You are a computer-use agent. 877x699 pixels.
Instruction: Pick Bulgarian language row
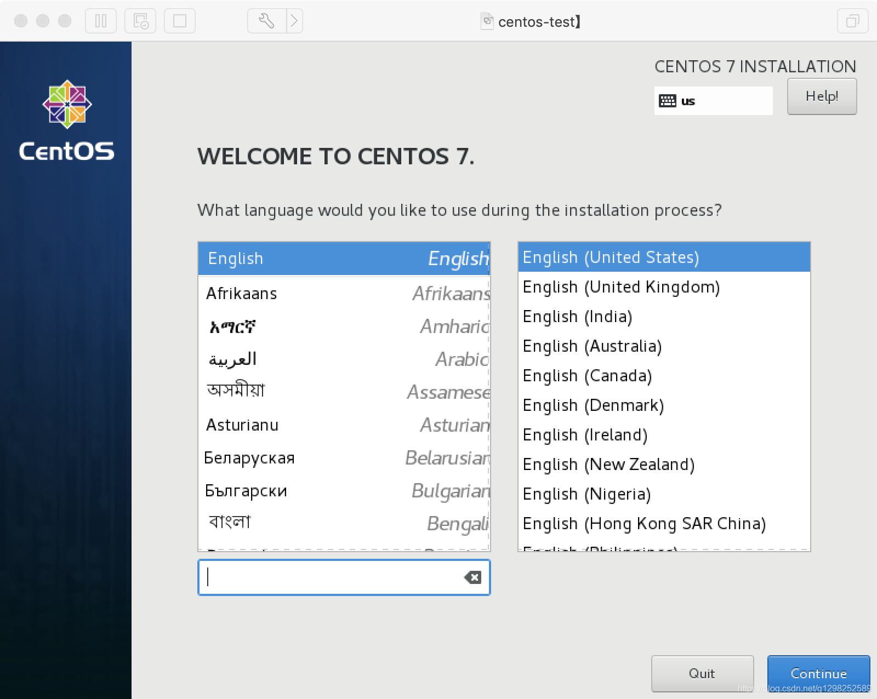(344, 491)
